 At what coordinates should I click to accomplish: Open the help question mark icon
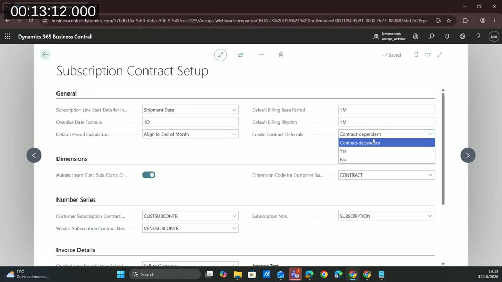[x=478, y=37]
